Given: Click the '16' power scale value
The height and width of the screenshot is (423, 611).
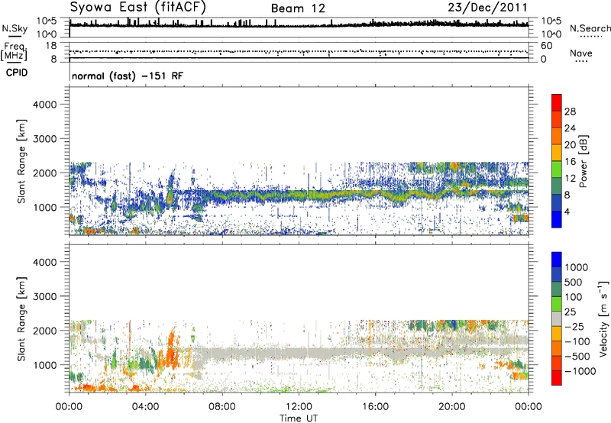Looking at the screenshot, I should coord(570,162).
